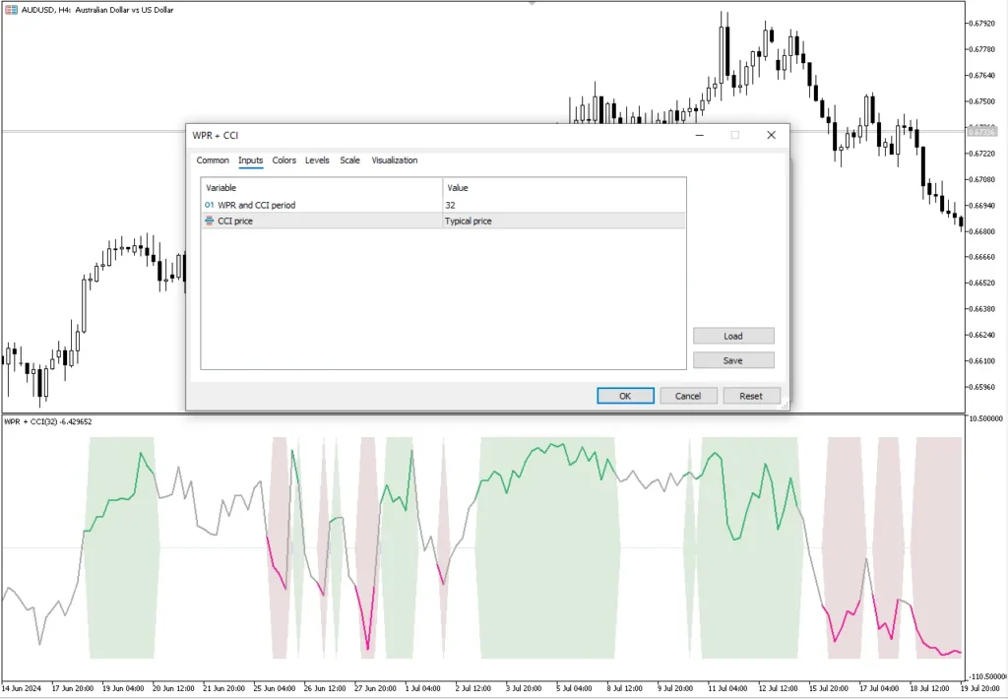Open the Visualization tab
The image size is (1008, 699).
pos(394,160)
